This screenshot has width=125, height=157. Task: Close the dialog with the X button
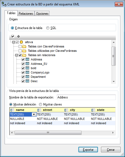[119, 4]
